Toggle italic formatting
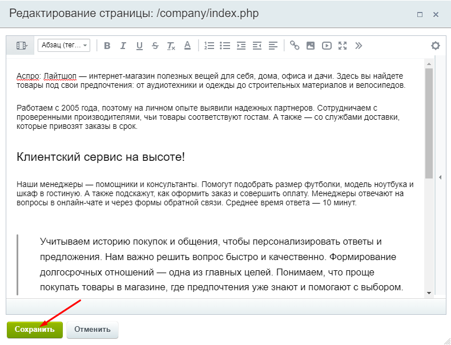Image resolution: width=451 pixels, height=345 pixels. (x=123, y=46)
